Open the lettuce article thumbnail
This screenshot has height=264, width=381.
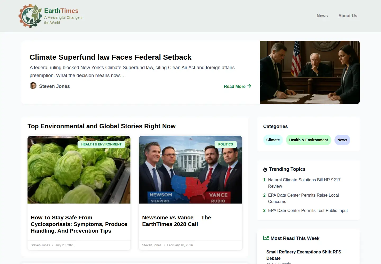click(79, 169)
